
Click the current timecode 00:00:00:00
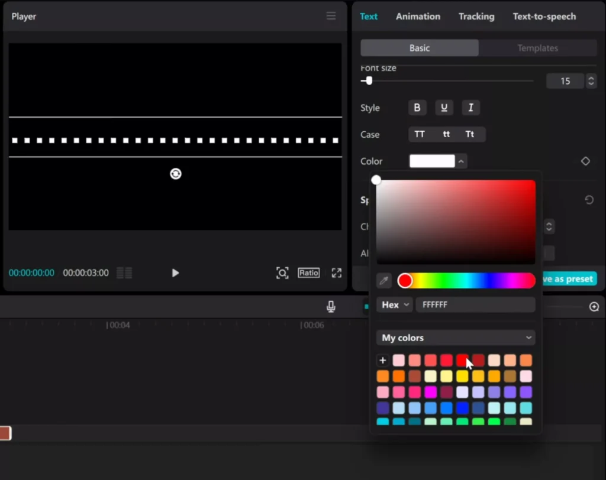31,273
